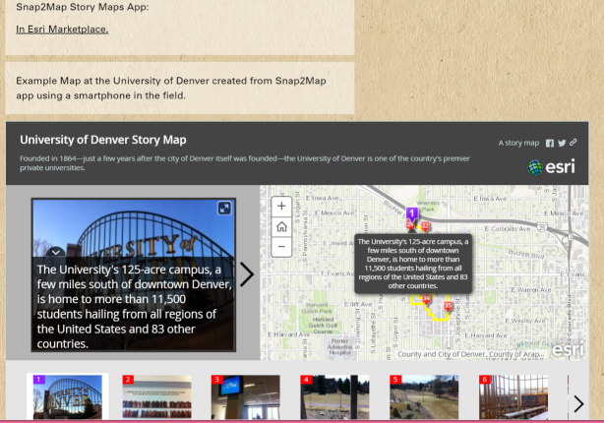604x423 pixels.
Task: Click the 'Snap2Map Story Maps App:' text
Action: [82, 7]
